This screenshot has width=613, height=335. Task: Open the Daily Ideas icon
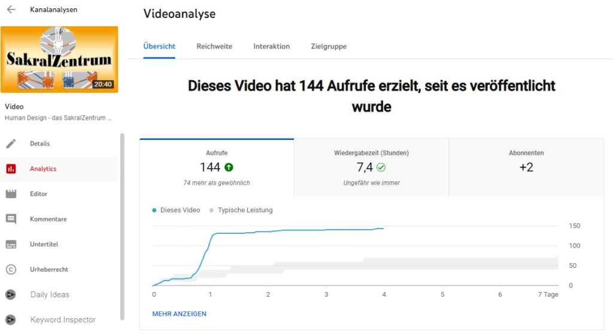tap(11, 294)
